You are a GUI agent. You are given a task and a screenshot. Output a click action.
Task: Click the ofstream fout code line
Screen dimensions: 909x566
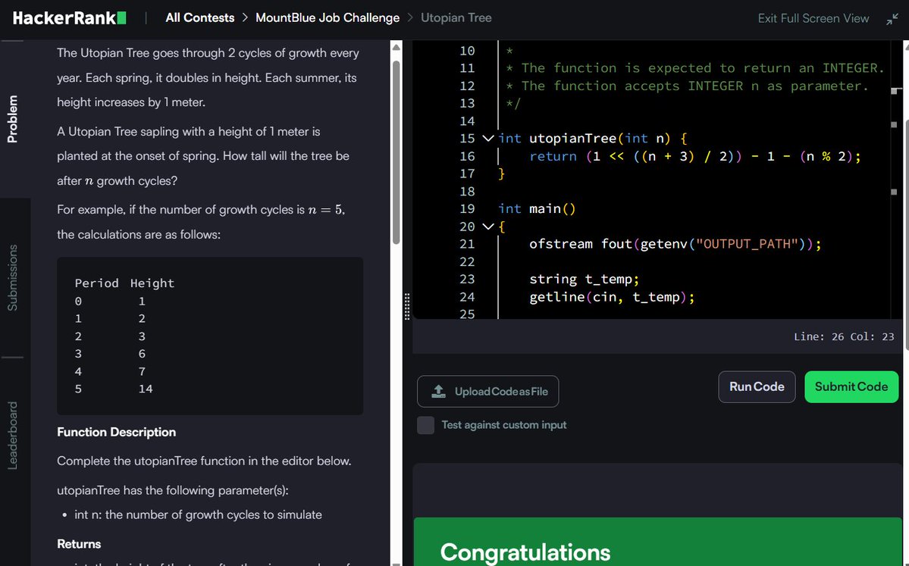pyautogui.click(x=675, y=244)
